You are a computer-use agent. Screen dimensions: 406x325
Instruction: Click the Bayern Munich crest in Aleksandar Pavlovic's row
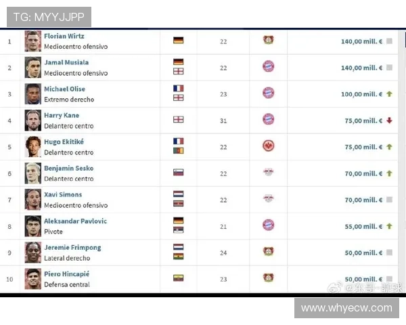pyautogui.click(x=269, y=225)
